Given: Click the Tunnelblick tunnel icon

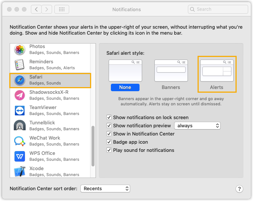Looking at the screenshot, I should click(x=20, y=125).
